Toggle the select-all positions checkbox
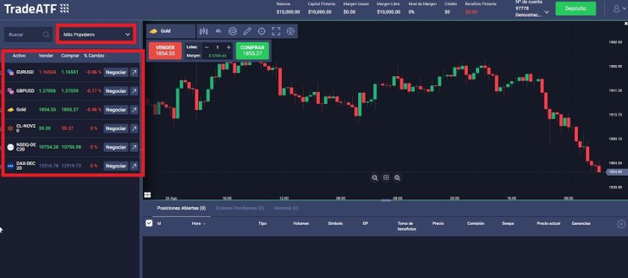 [149, 223]
